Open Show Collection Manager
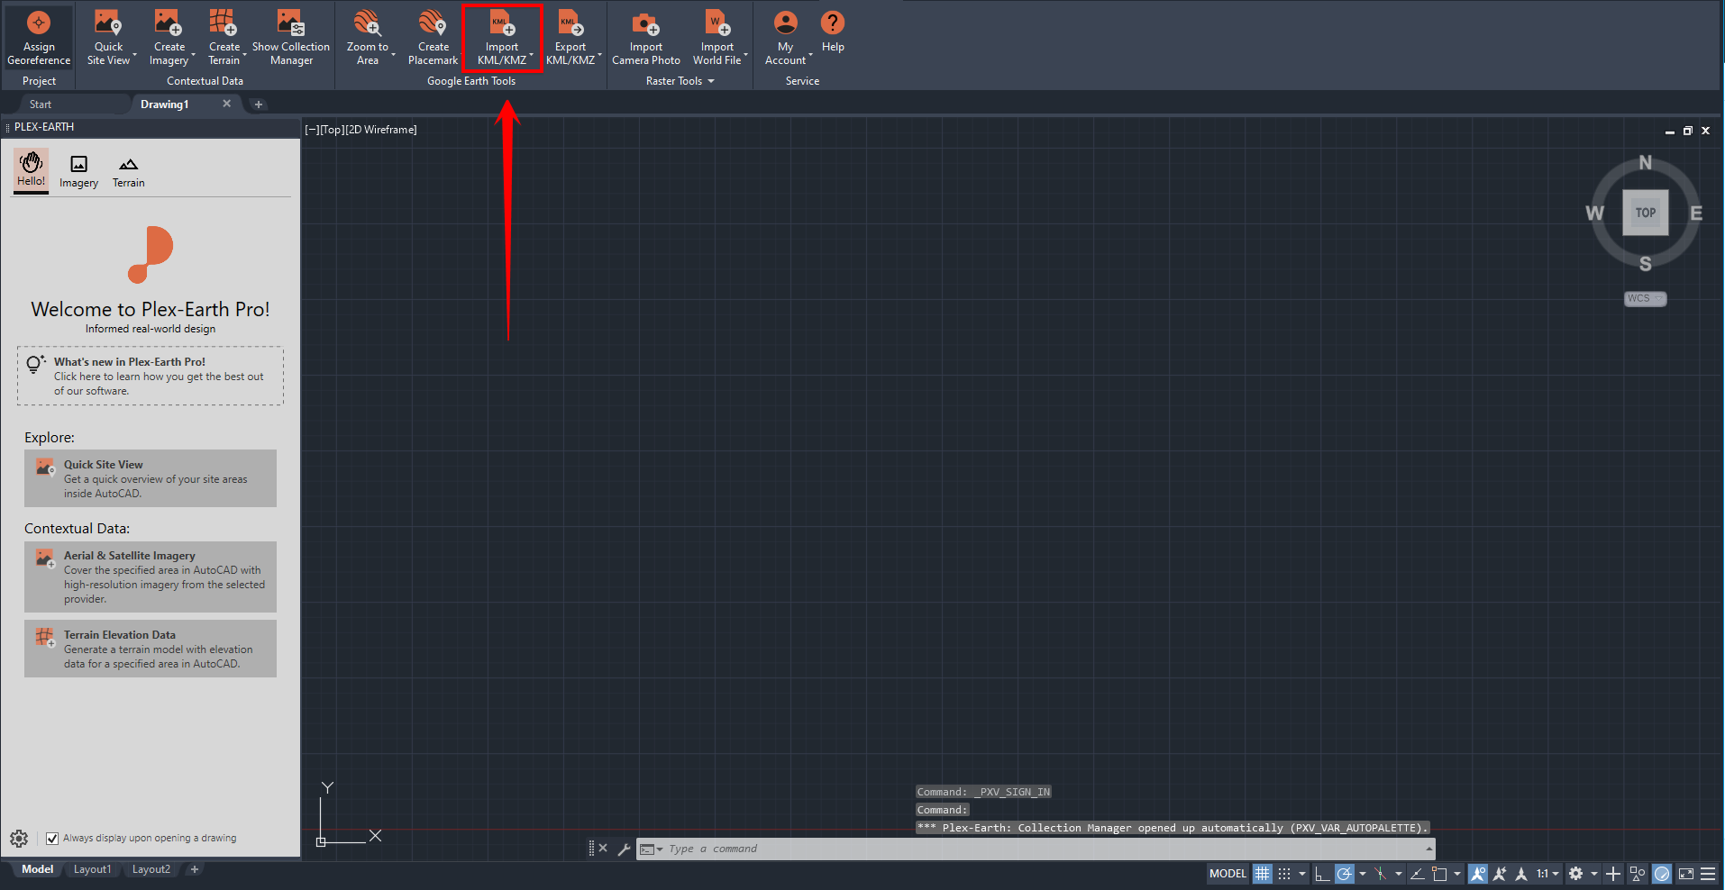The image size is (1725, 890). tap(291, 37)
